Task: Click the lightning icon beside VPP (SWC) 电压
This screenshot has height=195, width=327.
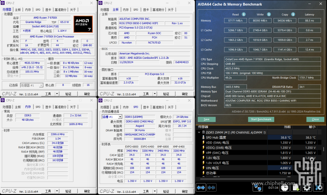Action: 203,153
